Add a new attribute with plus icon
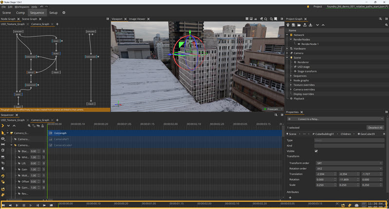This screenshot has height=209, width=389. [290, 198]
